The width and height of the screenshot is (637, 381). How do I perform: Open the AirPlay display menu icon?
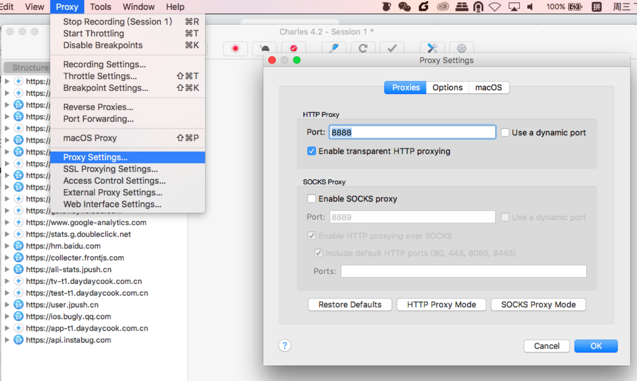(514, 7)
